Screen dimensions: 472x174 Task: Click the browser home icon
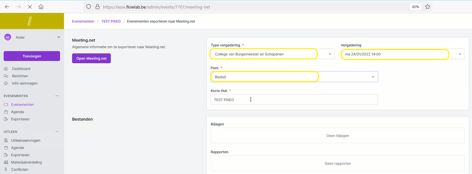(x=41, y=7)
